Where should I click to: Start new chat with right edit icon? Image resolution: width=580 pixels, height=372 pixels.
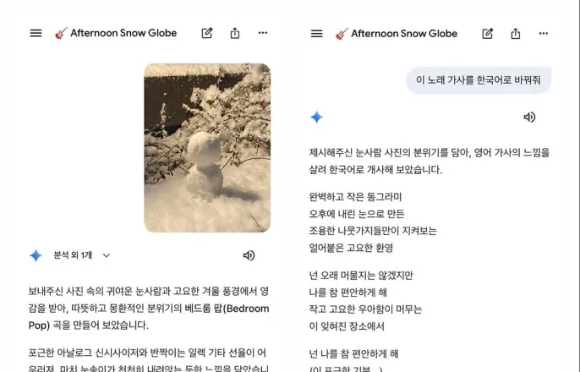tap(488, 33)
